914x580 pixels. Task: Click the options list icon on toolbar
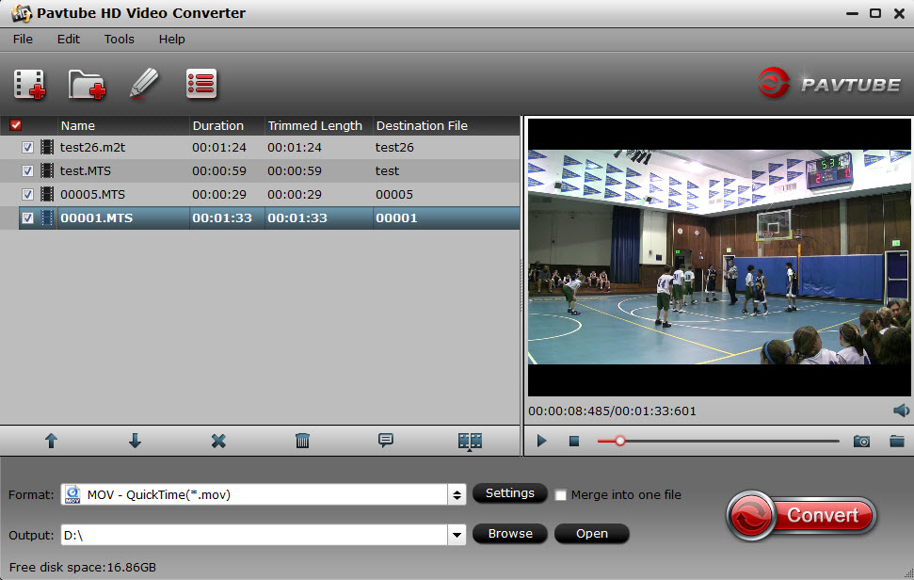pyautogui.click(x=200, y=84)
